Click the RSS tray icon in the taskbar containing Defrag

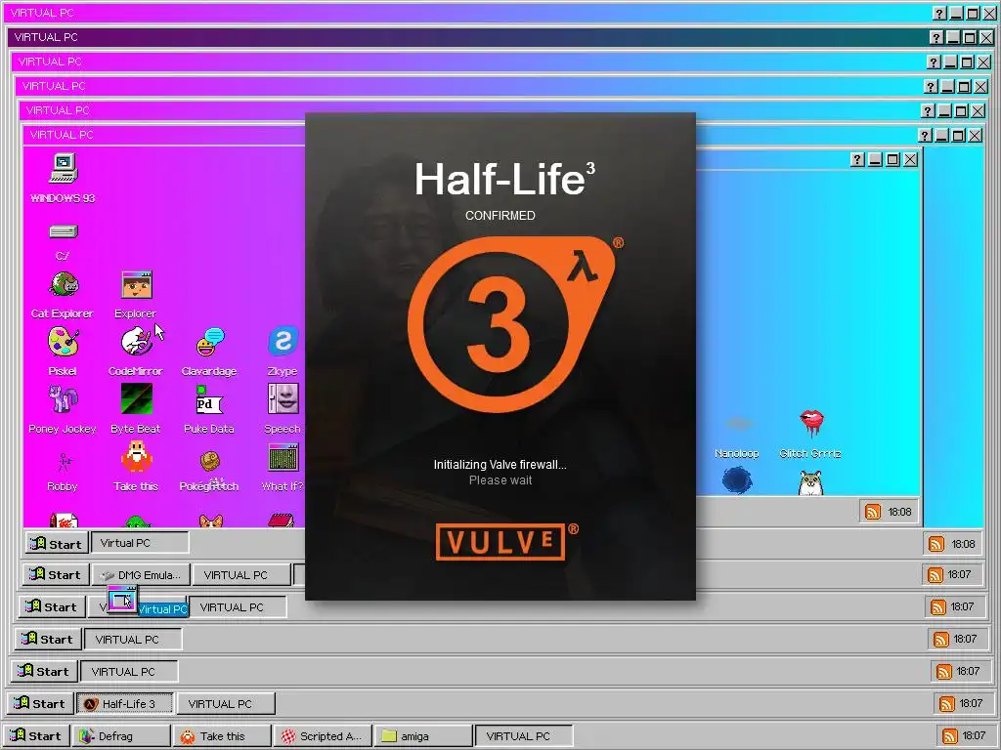coord(950,736)
